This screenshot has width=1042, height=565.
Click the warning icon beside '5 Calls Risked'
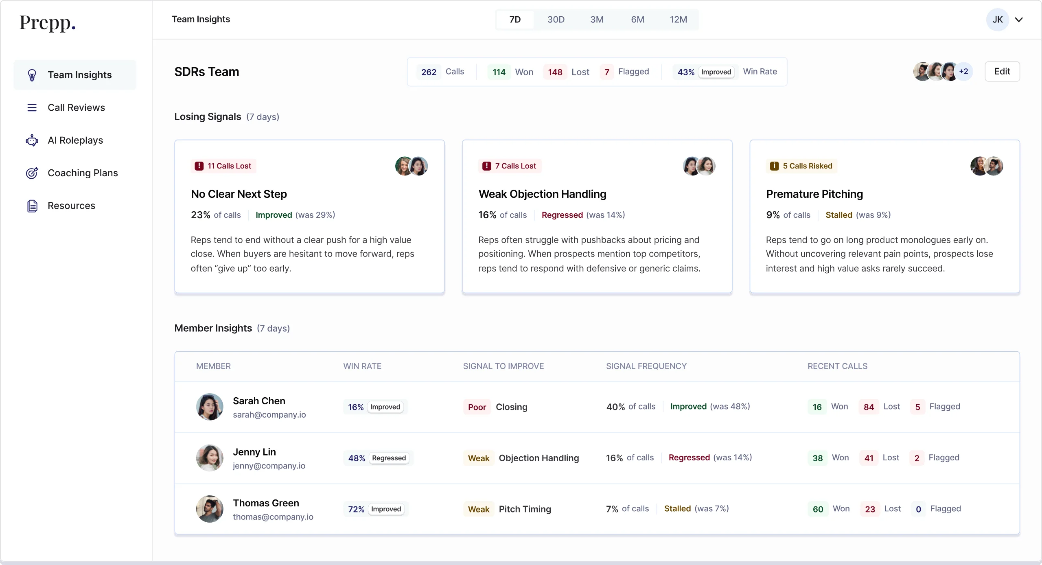(775, 166)
